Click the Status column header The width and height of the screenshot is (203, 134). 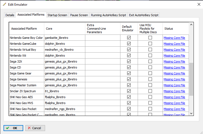pyautogui.click(x=176, y=29)
